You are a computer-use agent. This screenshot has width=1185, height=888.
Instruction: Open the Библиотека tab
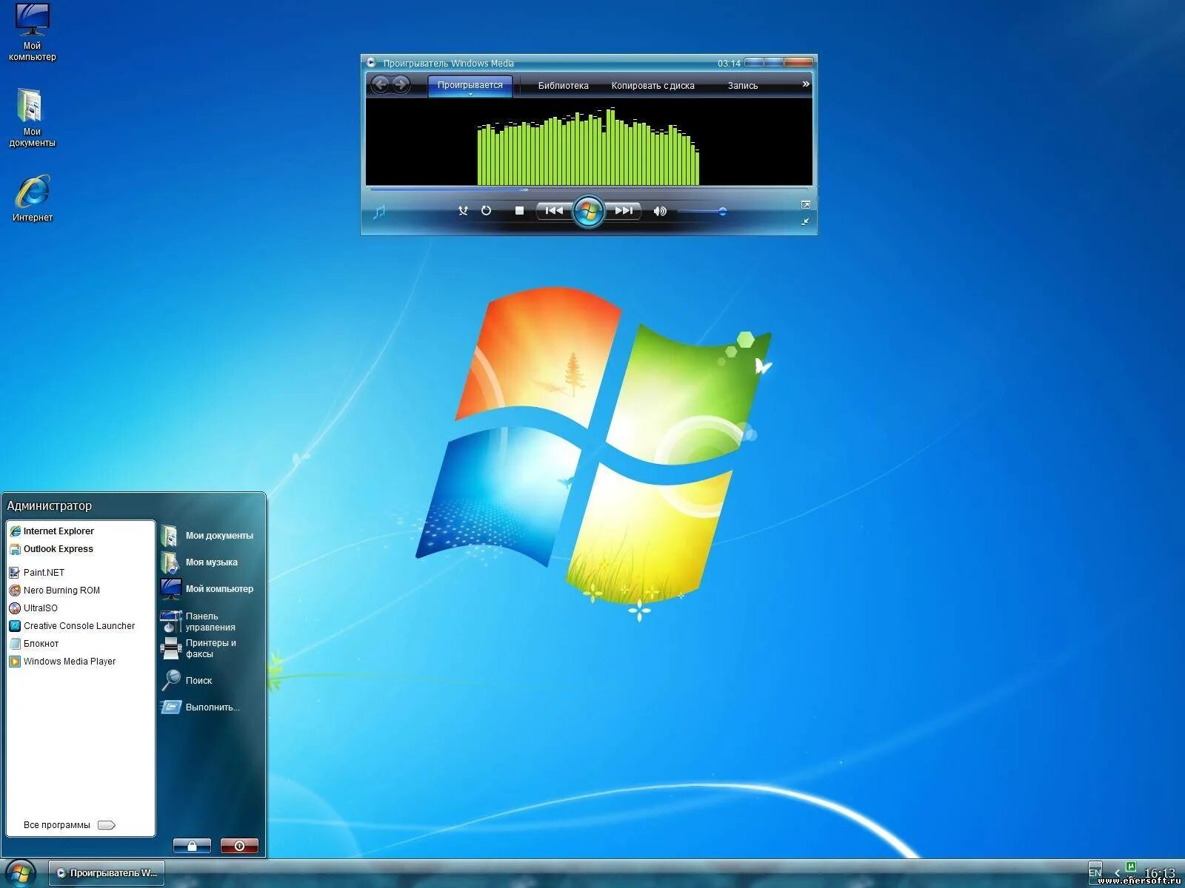563,86
